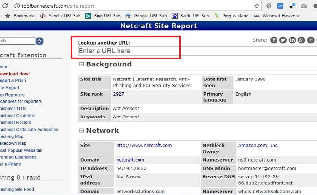This screenshot has width=317, height=195.
Task: Bookmark this page with the star icon
Action: [257, 6]
